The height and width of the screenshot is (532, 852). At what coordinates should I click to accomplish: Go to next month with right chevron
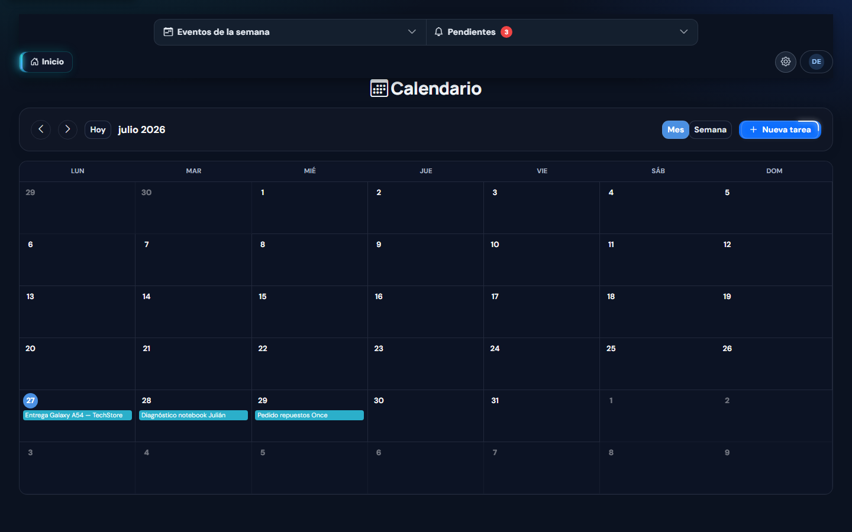point(67,129)
